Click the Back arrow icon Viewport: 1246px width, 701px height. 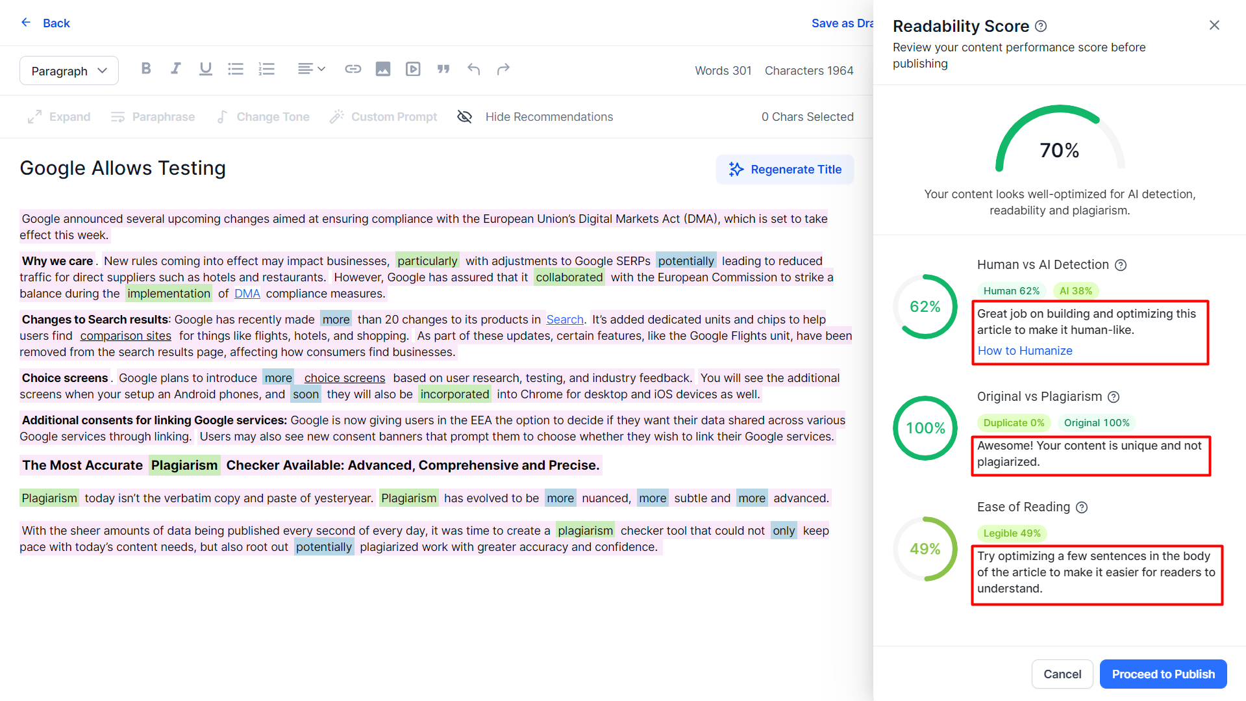pos(26,23)
